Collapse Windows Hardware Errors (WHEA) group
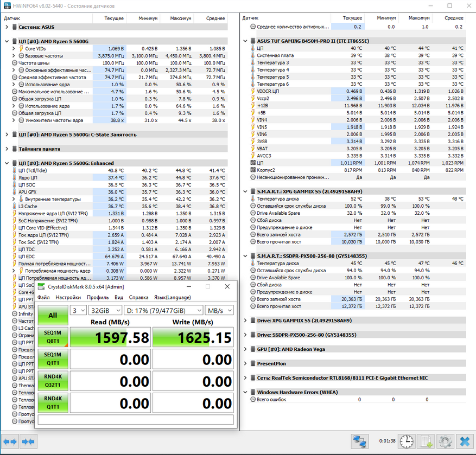476x455 pixels. 245,392
